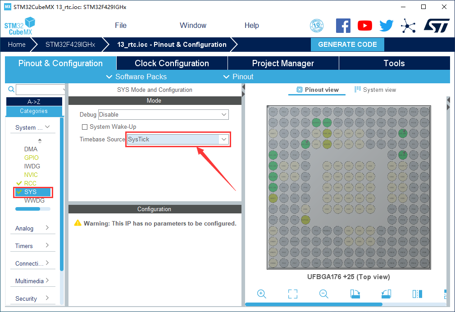
Task: Enable the System Wake-Up checkbox
Action: coord(85,127)
